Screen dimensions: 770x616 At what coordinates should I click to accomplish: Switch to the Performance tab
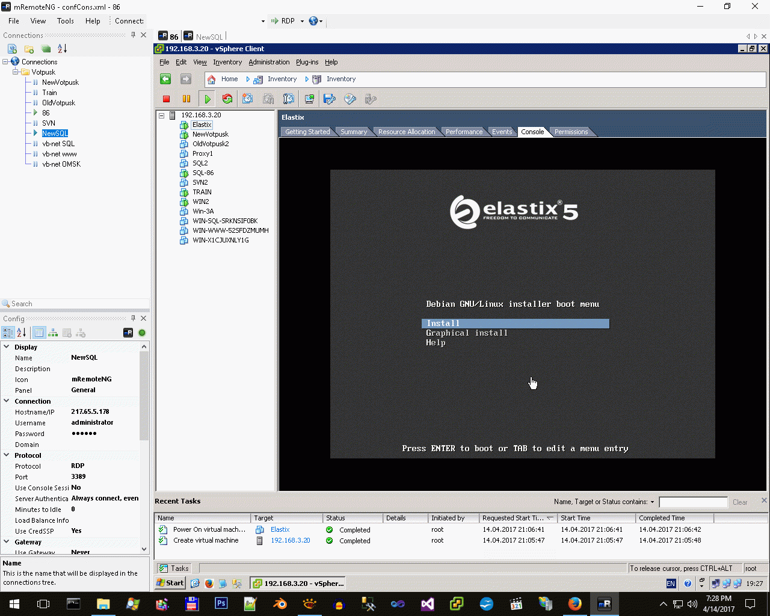coord(464,132)
